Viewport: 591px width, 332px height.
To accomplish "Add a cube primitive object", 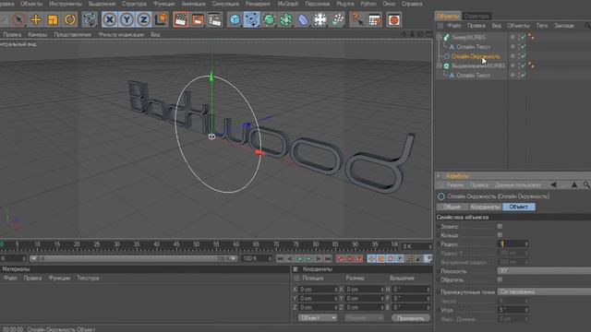I will pos(235,19).
